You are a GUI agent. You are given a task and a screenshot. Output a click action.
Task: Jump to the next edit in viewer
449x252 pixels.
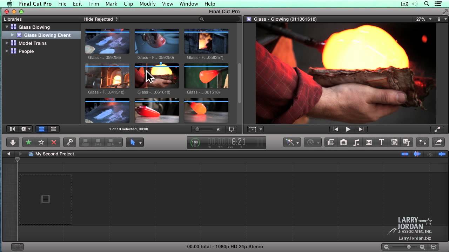[x=361, y=129]
